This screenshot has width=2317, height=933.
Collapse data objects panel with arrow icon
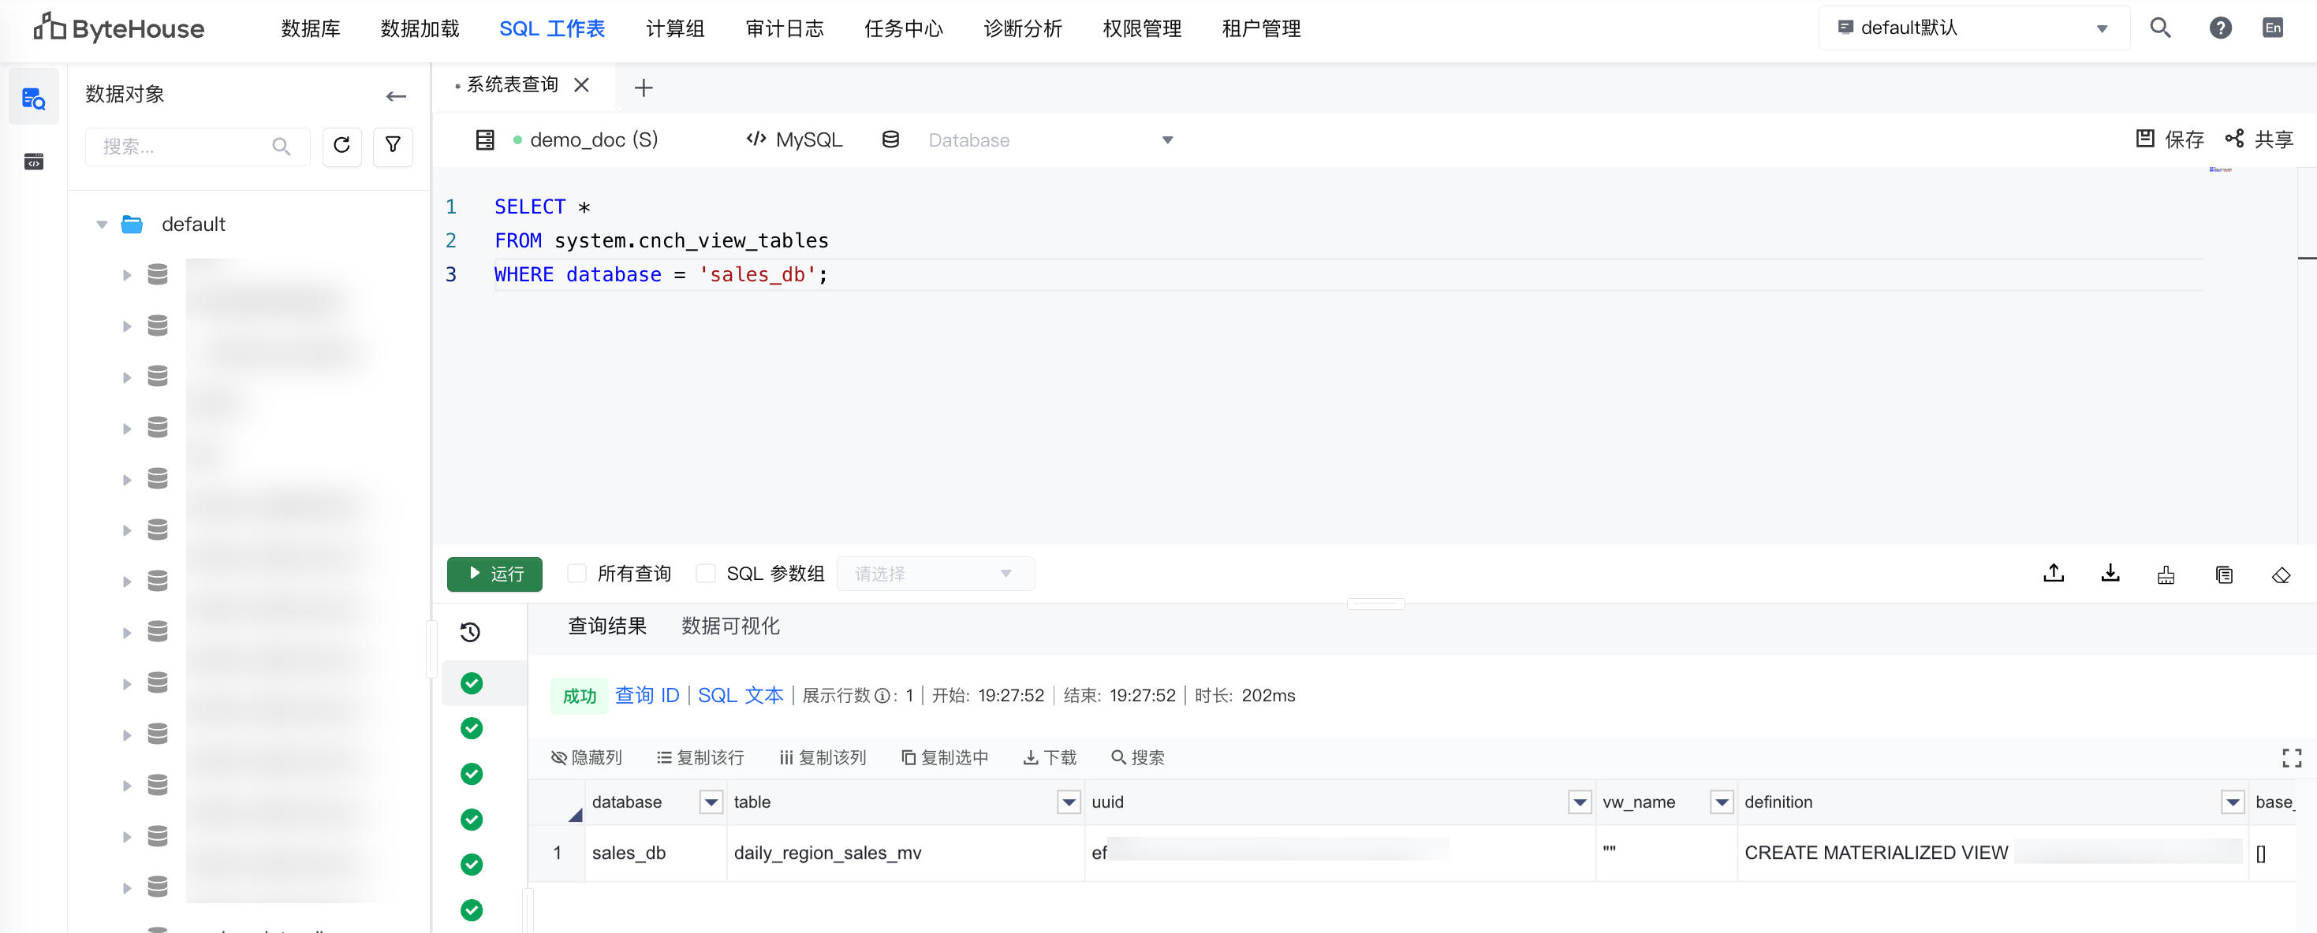click(x=396, y=95)
